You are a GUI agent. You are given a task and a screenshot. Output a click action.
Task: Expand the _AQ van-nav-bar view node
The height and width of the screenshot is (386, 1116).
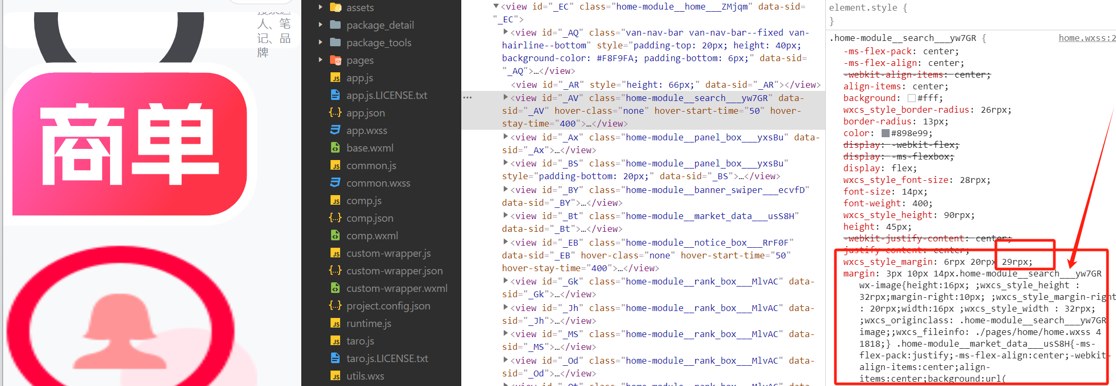(x=505, y=32)
